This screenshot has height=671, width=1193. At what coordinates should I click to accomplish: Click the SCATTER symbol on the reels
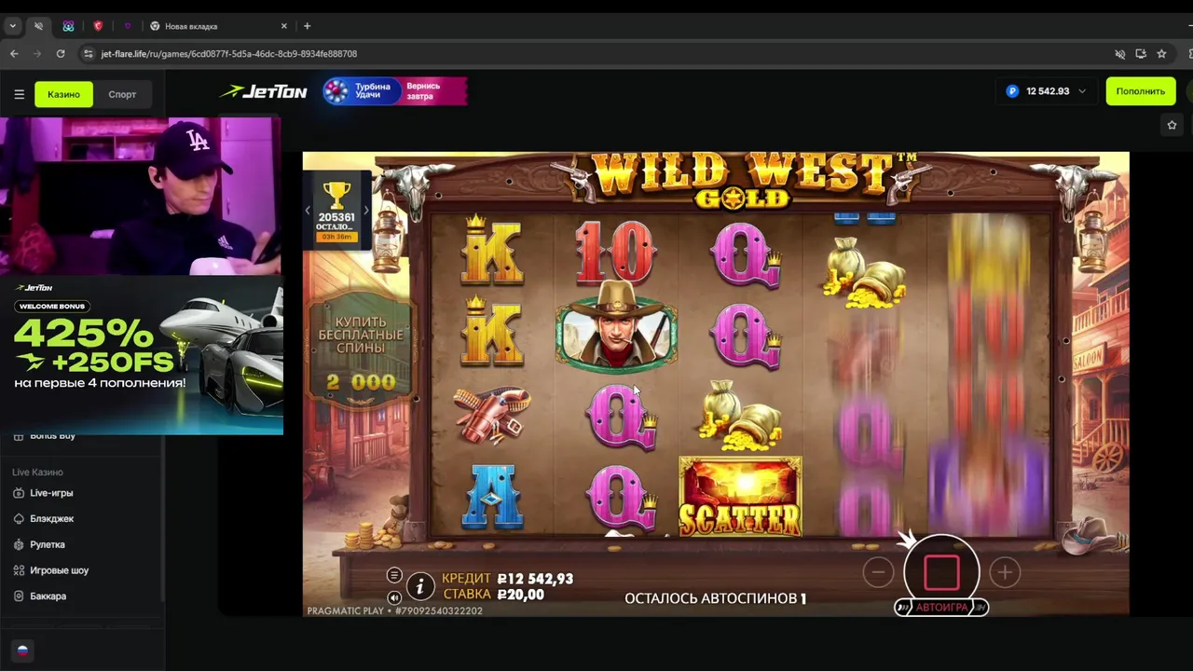tap(740, 497)
